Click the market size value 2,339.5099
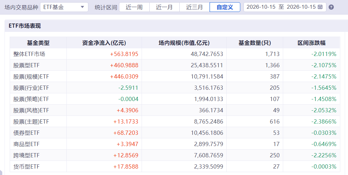The width and height of the screenshot is (348, 175). pos(209,167)
